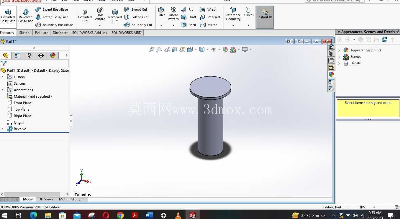
Task: Switch to Motion Study 1 tab
Action: click(x=71, y=199)
